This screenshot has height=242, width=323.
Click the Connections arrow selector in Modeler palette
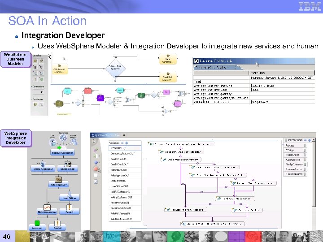click(38, 92)
